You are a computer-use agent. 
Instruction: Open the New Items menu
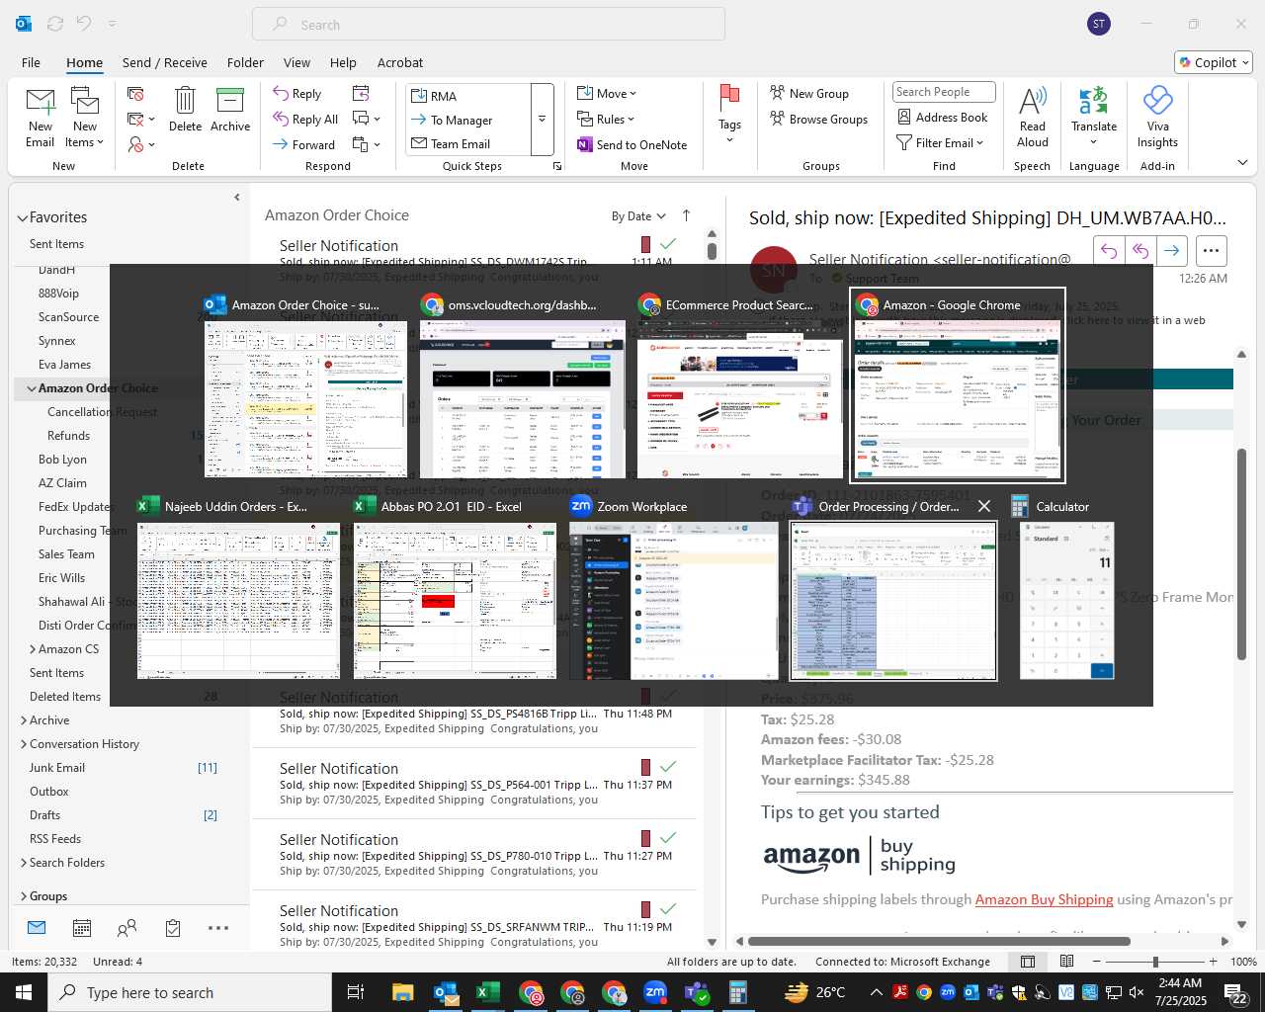[x=85, y=117]
